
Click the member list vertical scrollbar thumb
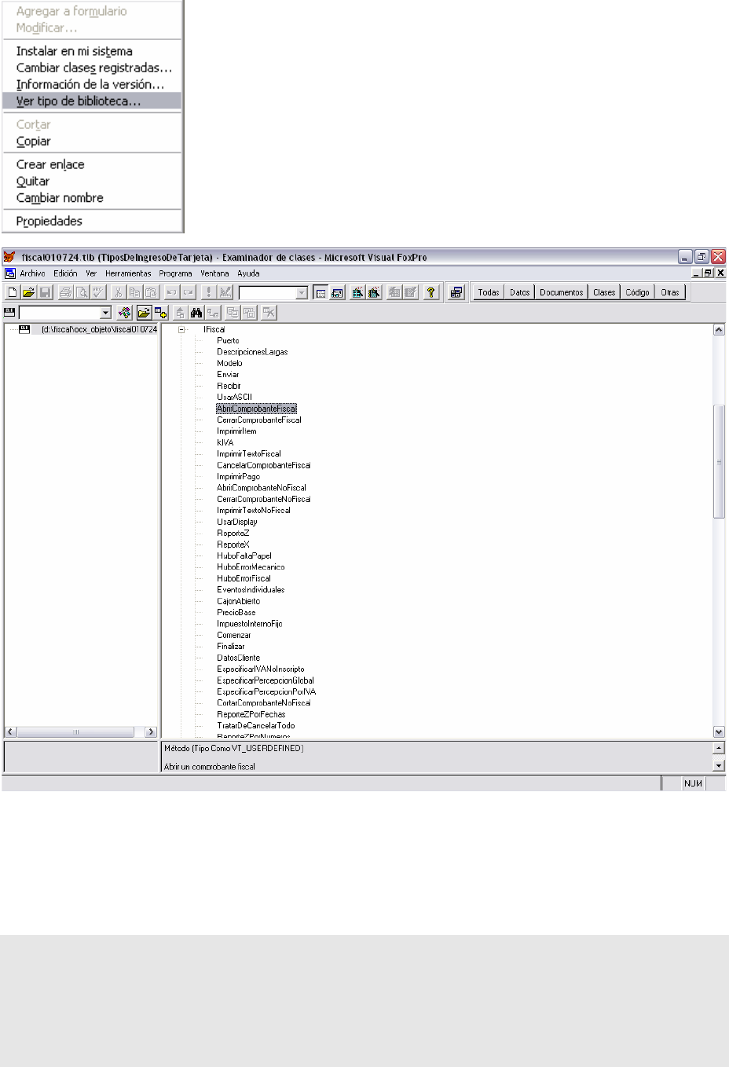[719, 462]
